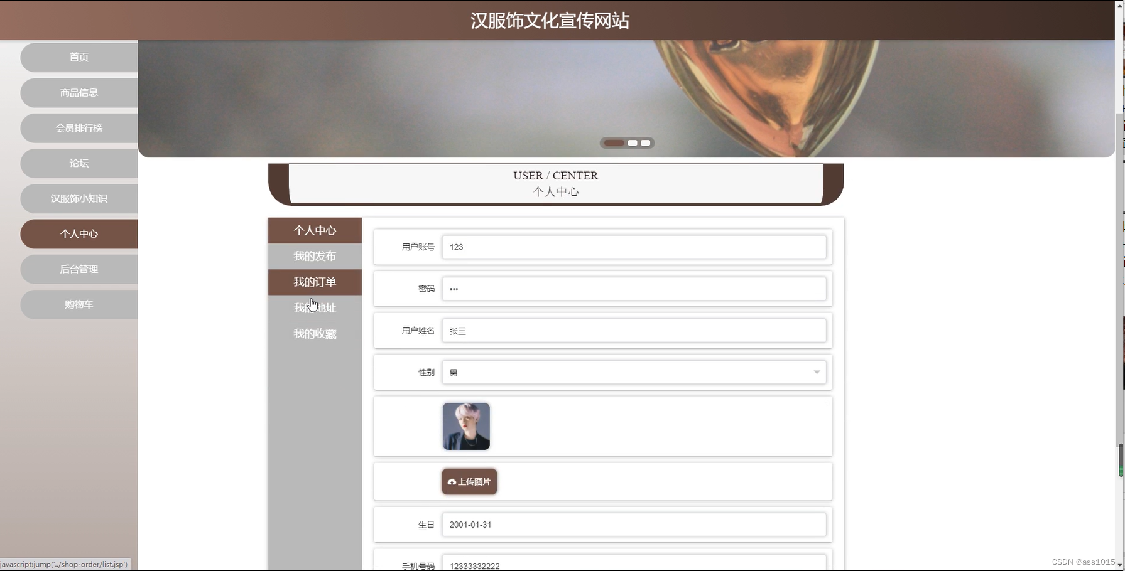Click the 上传图片 upload button
The image size is (1125, 571).
[469, 482]
